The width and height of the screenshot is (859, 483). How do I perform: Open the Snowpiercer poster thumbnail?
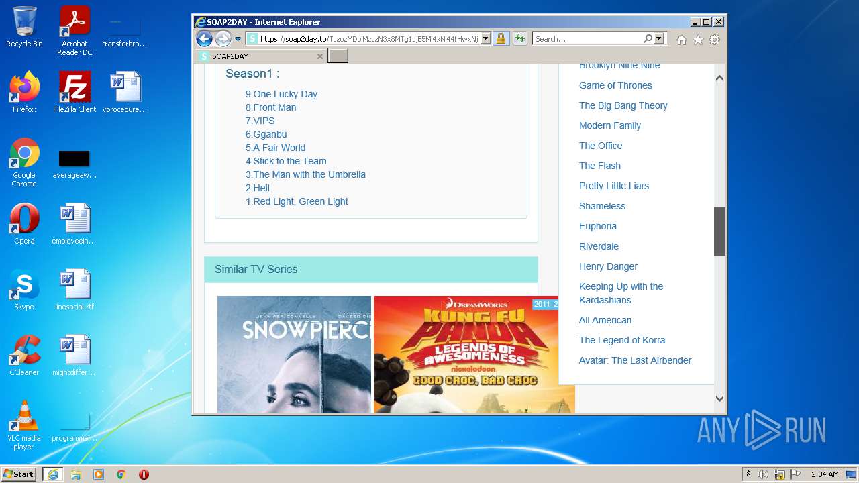(294, 354)
